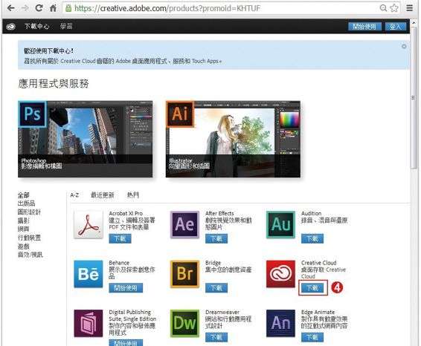Click the Acrobat XI Pro icon
Image resolution: width=421 pixels, height=346 pixels.
89,224
